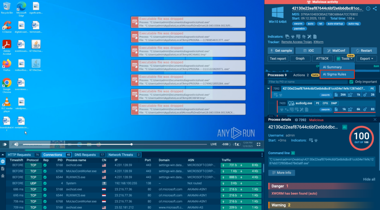Click the Filter by PID or name field

coord(307,82)
